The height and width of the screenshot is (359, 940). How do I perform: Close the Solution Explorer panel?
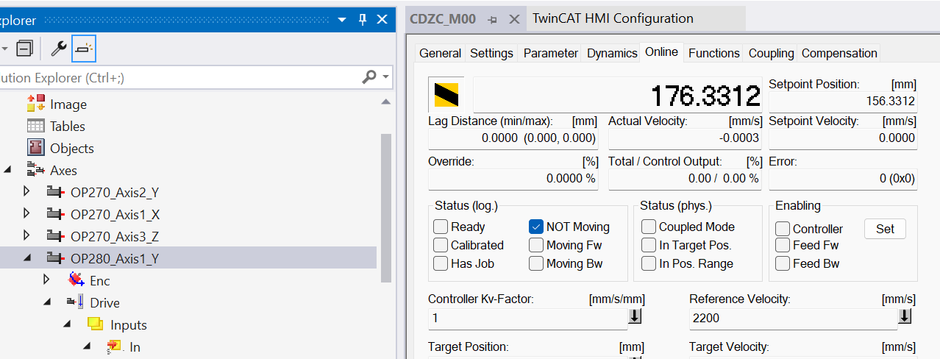(382, 19)
